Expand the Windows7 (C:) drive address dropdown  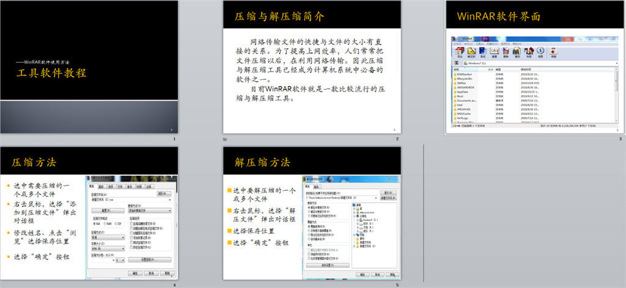pyautogui.click(x=616, y=63)
